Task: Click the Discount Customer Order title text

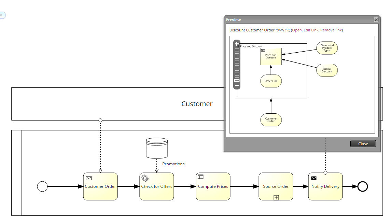Action: coord(252,30)
